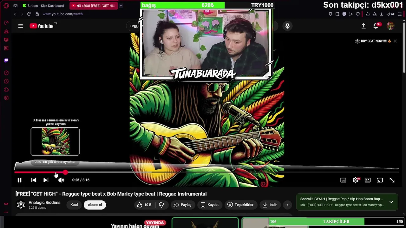Skip to the previous video
The image size is (406, 228).
point(34,180)
